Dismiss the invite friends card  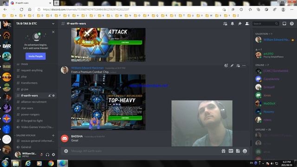click(x=53, y=32)
